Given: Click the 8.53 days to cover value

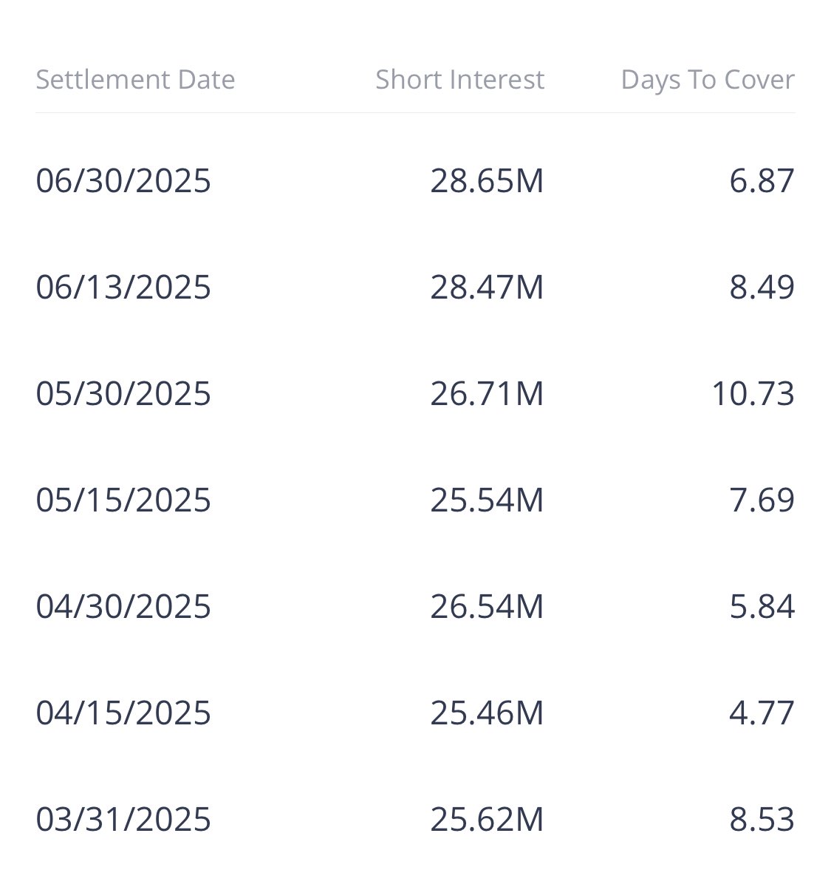Looking at the screenshot, I should click(x=762, y=819).
